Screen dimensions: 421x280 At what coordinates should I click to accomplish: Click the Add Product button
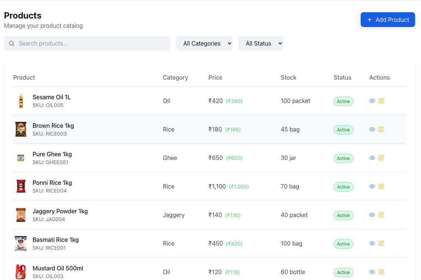coord(388,19)
